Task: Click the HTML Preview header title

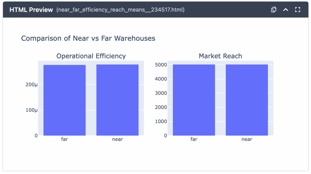Action: pyautogui.click(x=31, y=10)
